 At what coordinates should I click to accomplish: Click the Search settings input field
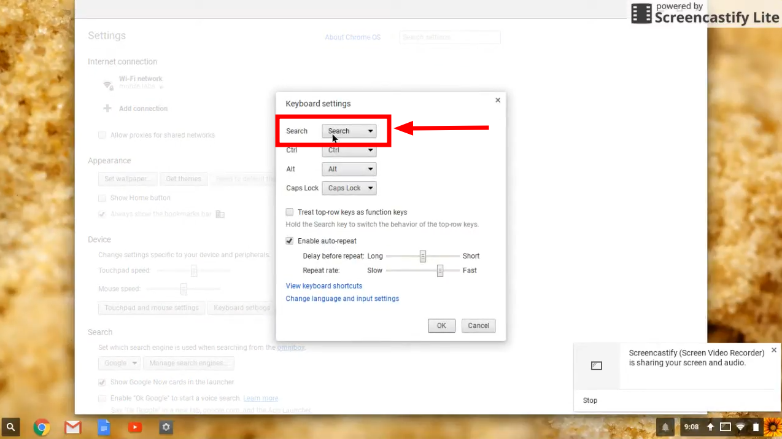coord(449,37)
